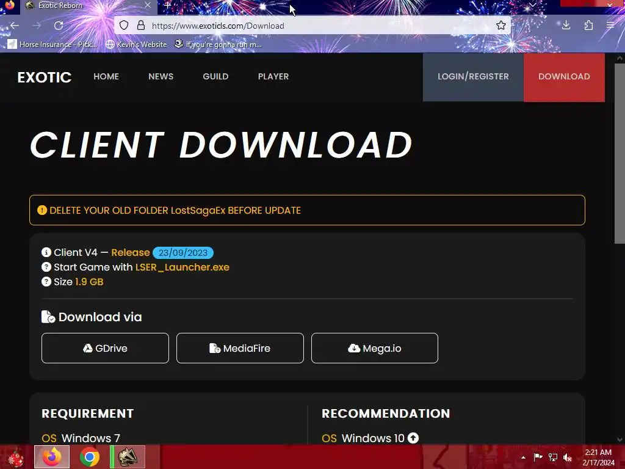The height and width of the screenshot is (469, 625).
Task: Download the client via Mega.io
Action: point(375,348)
